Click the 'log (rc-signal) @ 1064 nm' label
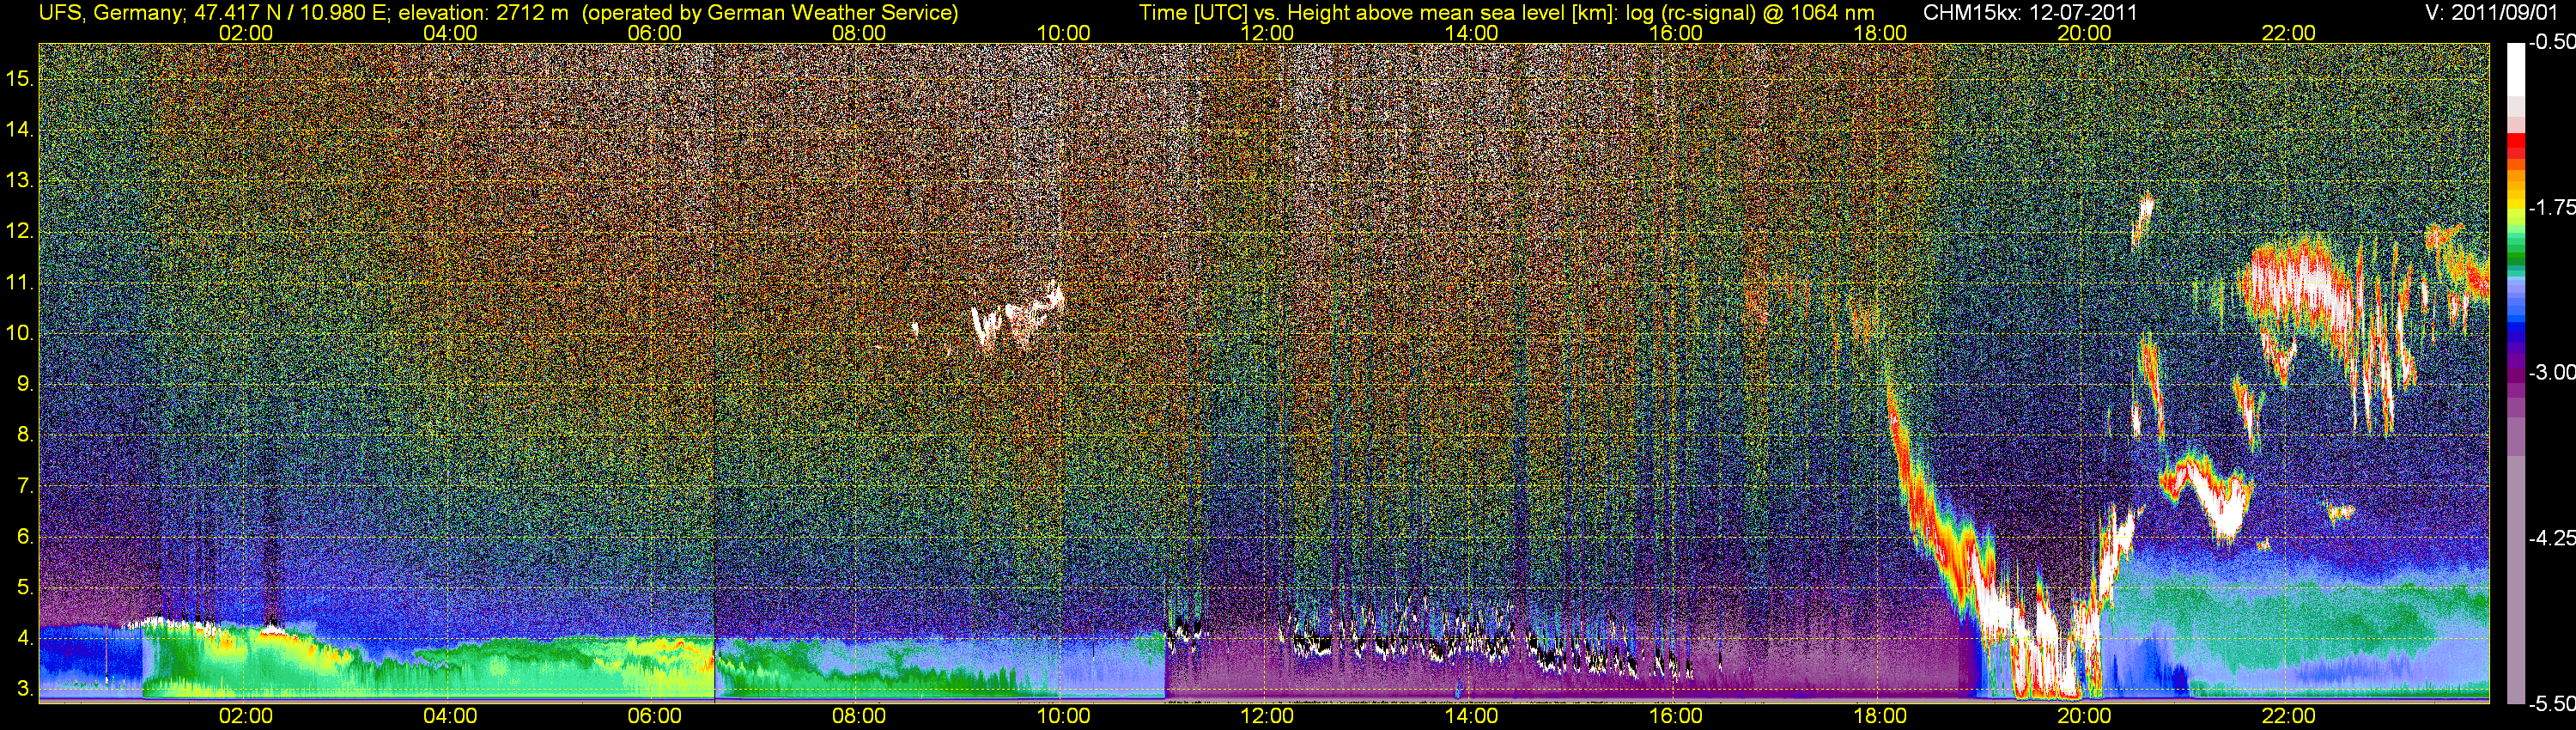Screen dimensions: 2576x730 (1751, 13)
